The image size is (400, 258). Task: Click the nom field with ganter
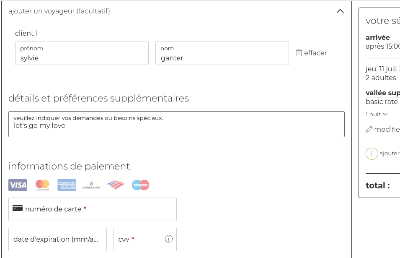tap(222, 53)
